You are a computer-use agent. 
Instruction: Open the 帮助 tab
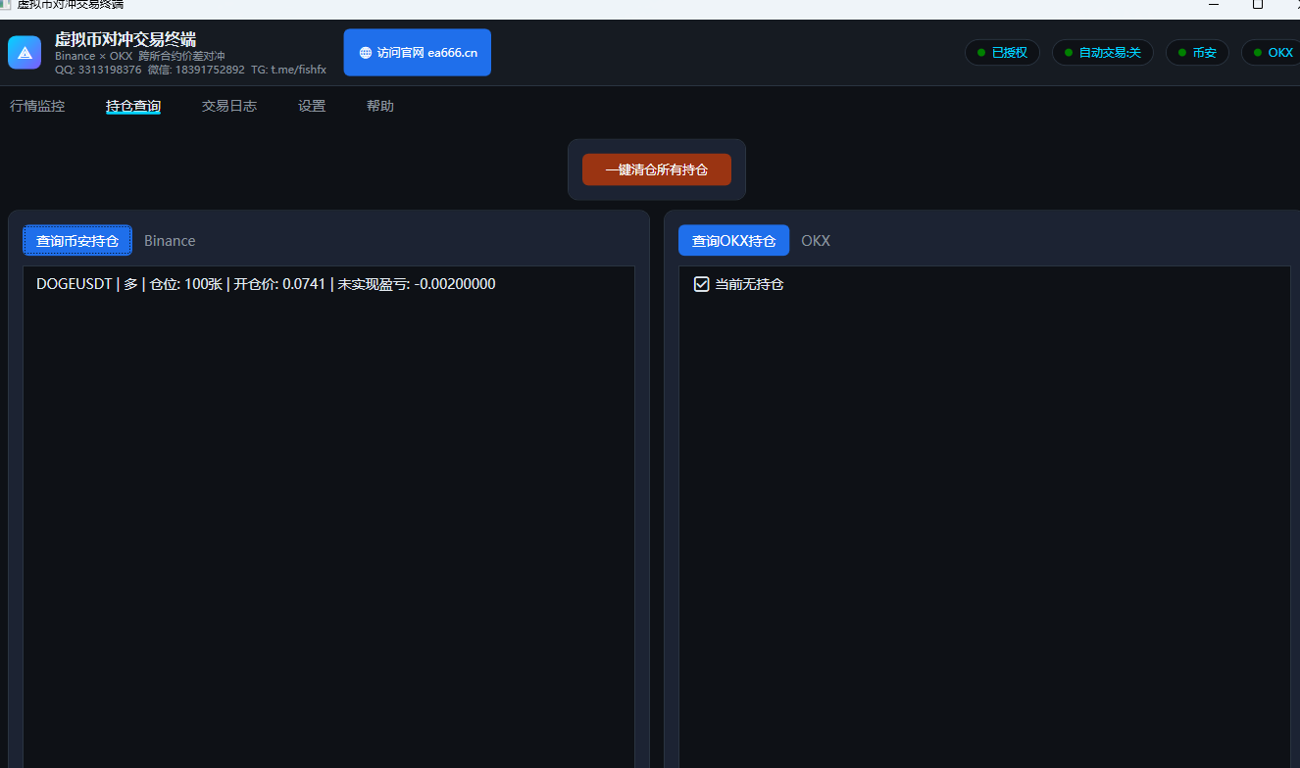(380, 106)
